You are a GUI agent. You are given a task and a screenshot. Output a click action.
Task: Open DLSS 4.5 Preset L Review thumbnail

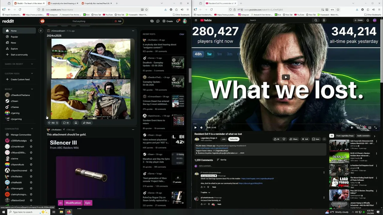tap(339, 158)
